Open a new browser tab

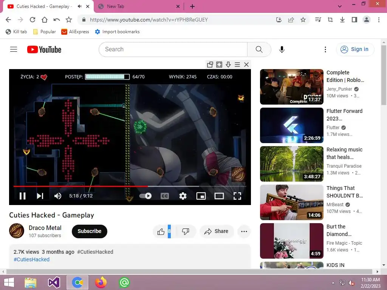192,7
